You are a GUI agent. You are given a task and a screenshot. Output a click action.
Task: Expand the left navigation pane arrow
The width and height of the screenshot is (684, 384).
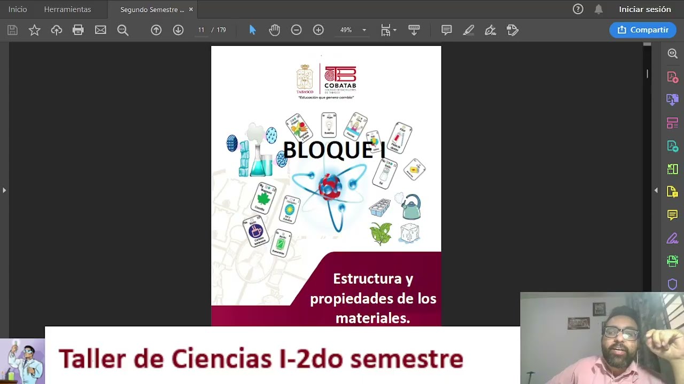click(x=4, y=190)
